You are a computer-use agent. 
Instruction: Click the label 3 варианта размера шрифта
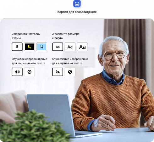[x=66, y=36]
